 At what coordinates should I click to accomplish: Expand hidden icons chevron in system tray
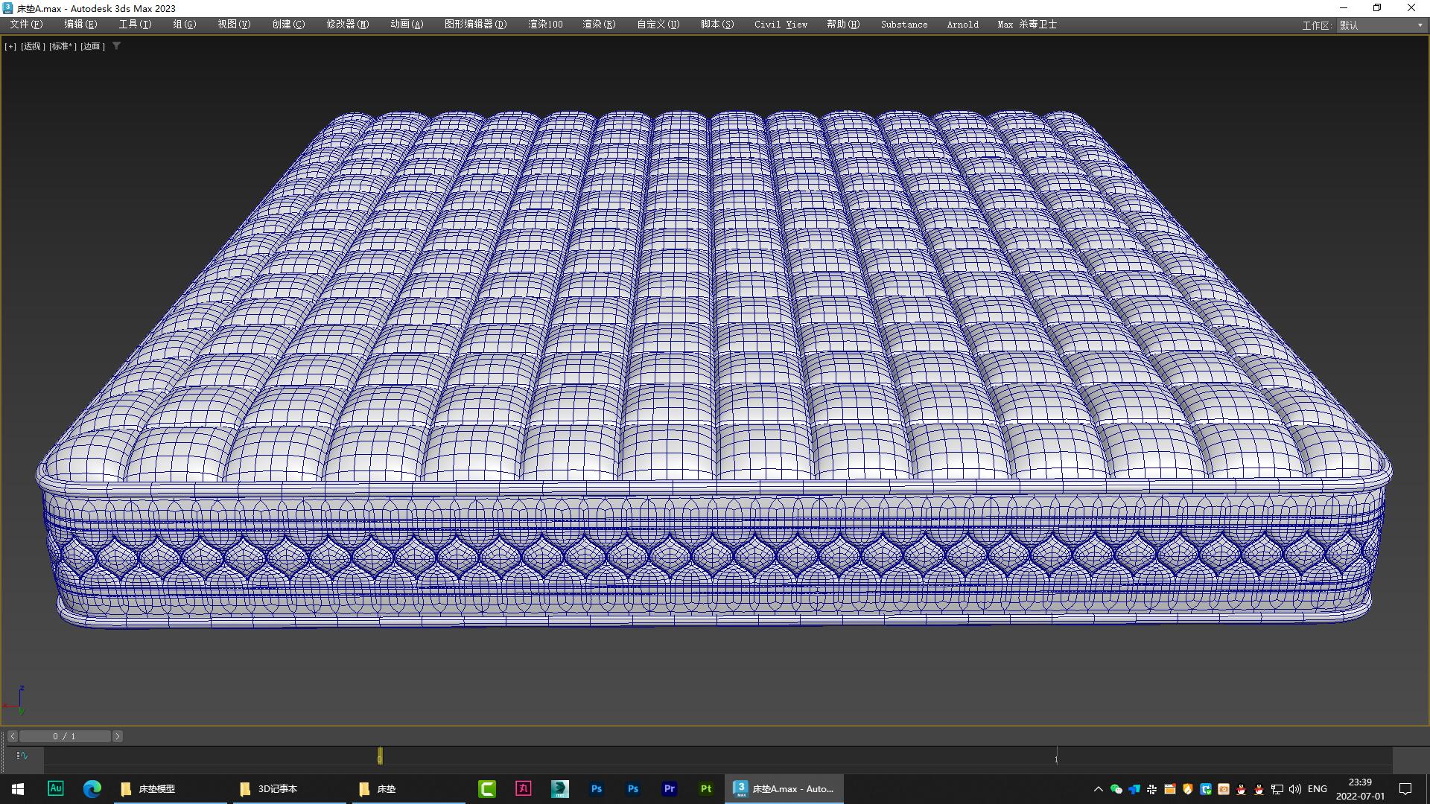[1099, 788]
